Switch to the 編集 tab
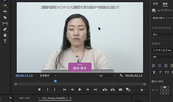Image resolution: width=173 pixels, height=102 pixels. (x=165, y=4)
